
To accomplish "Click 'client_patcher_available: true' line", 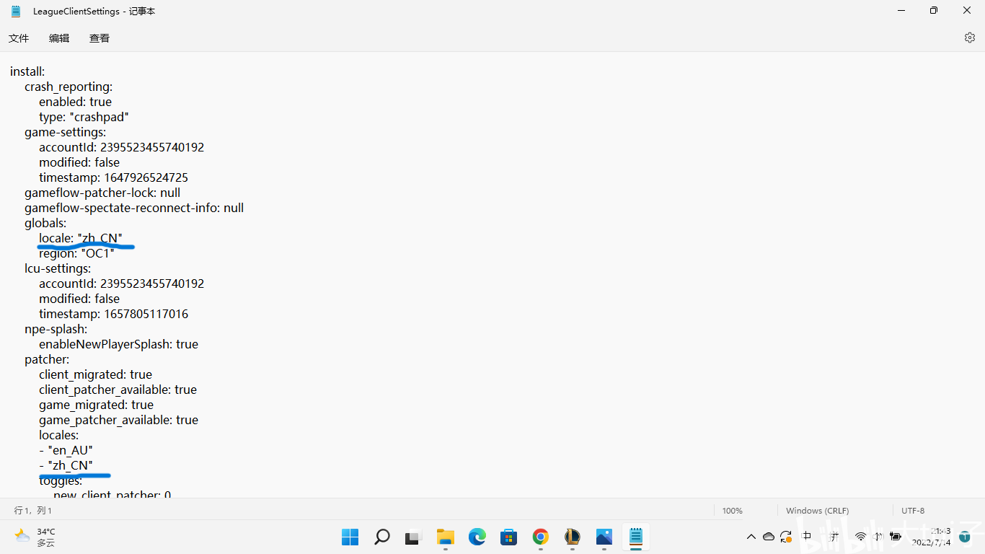I will 118,390.
